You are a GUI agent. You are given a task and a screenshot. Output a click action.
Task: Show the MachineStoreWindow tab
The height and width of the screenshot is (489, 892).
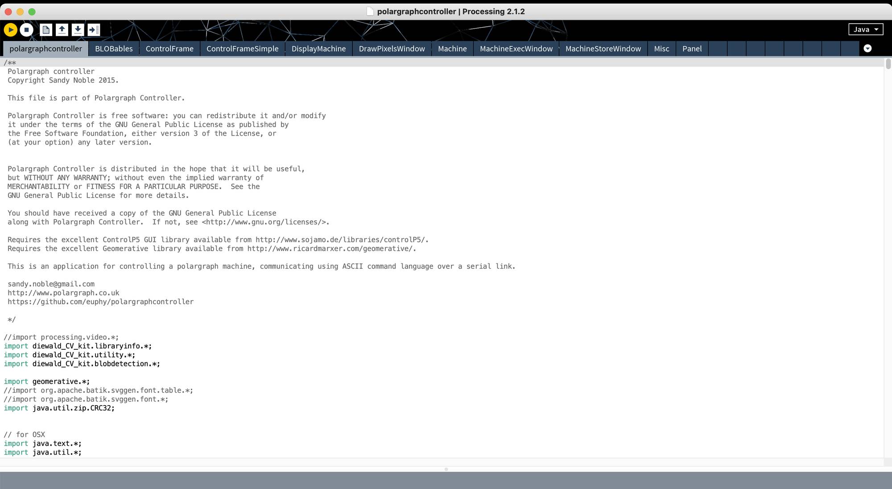pyautogui.click(x=603, y=49)
